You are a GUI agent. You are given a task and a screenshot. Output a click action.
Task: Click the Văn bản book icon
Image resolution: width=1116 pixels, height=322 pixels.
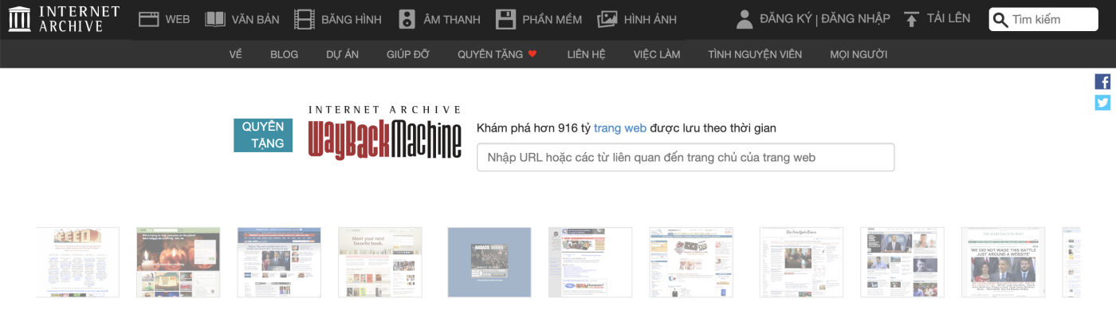[215, 19]
